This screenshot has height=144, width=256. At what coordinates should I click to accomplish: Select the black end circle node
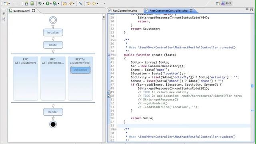[x=53, y=124]
